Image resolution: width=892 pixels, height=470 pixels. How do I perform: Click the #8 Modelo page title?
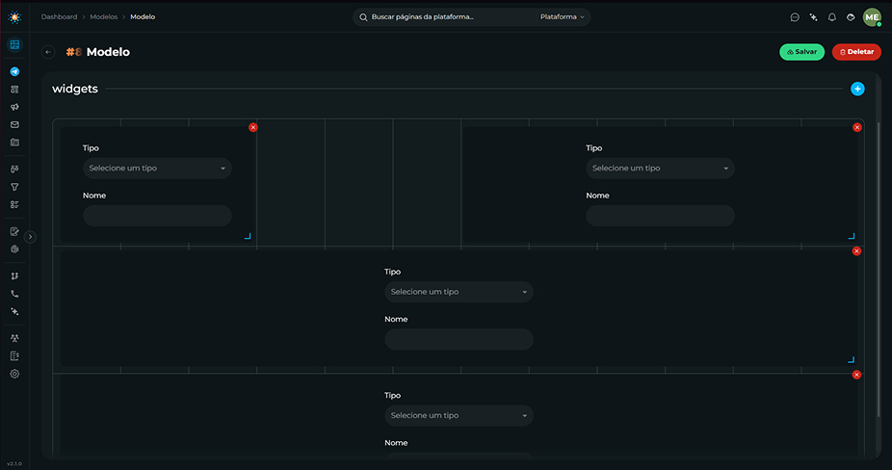pyautogui.click(x=98, y=52)
